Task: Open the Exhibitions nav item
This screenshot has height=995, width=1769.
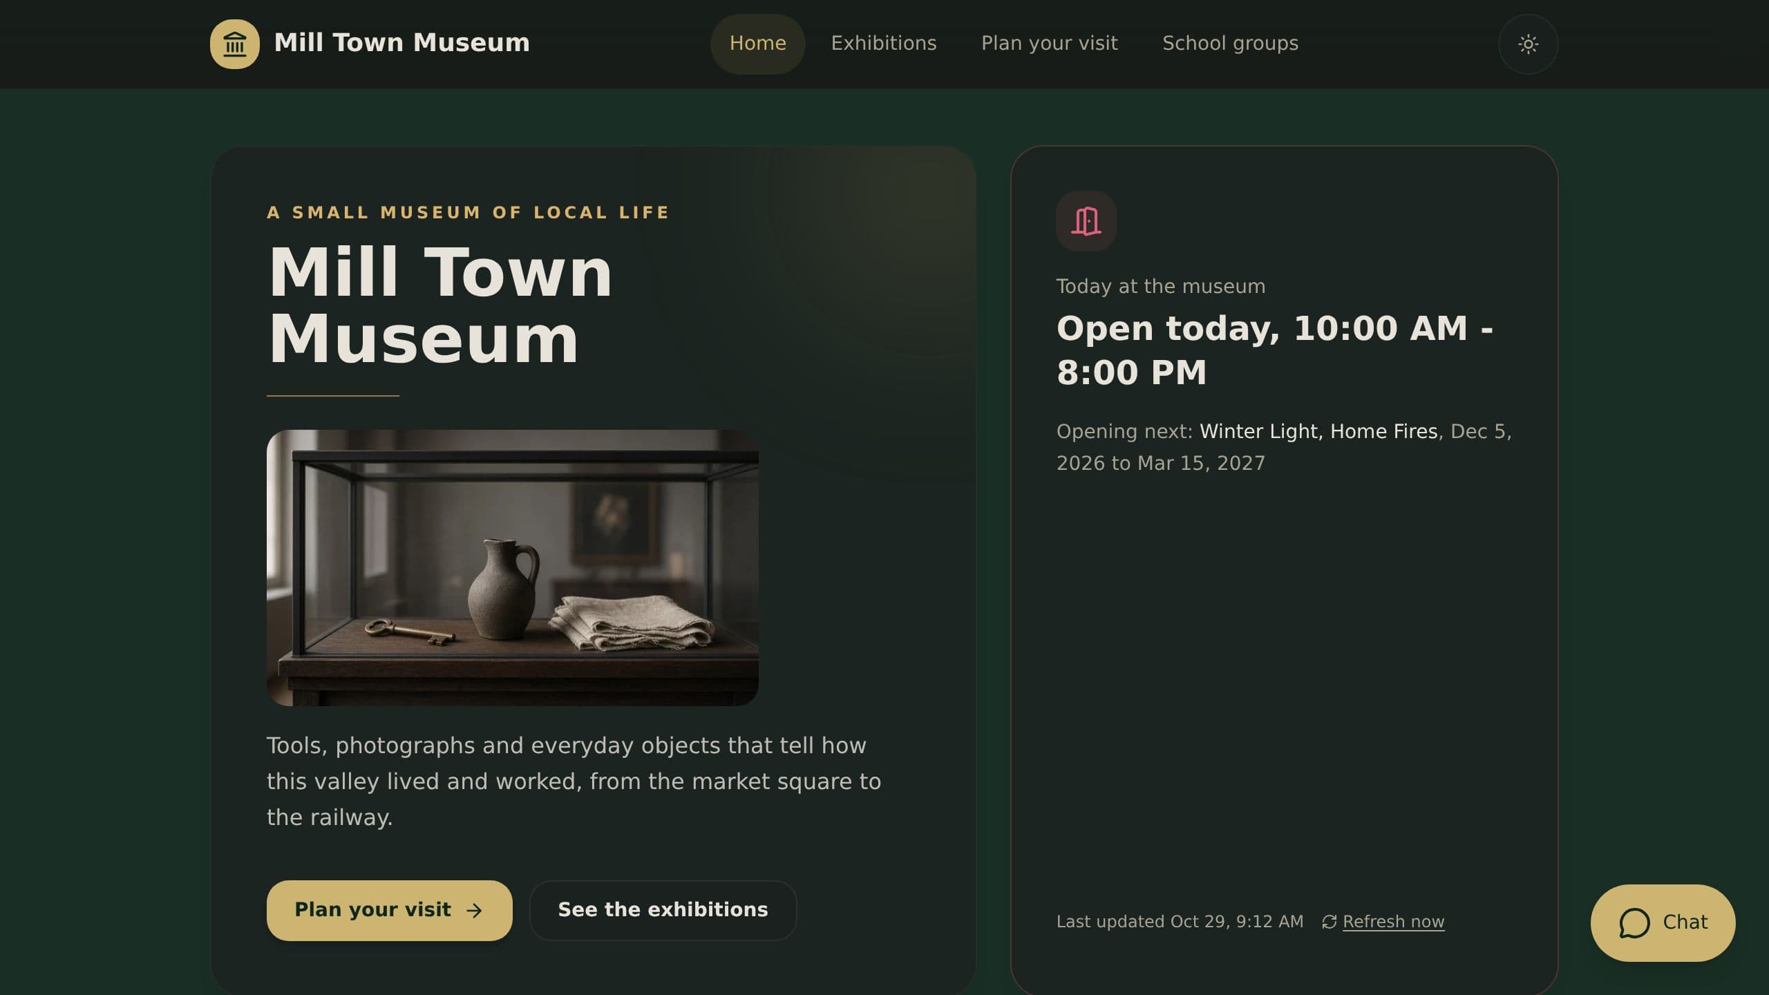Action: point(883,44)
